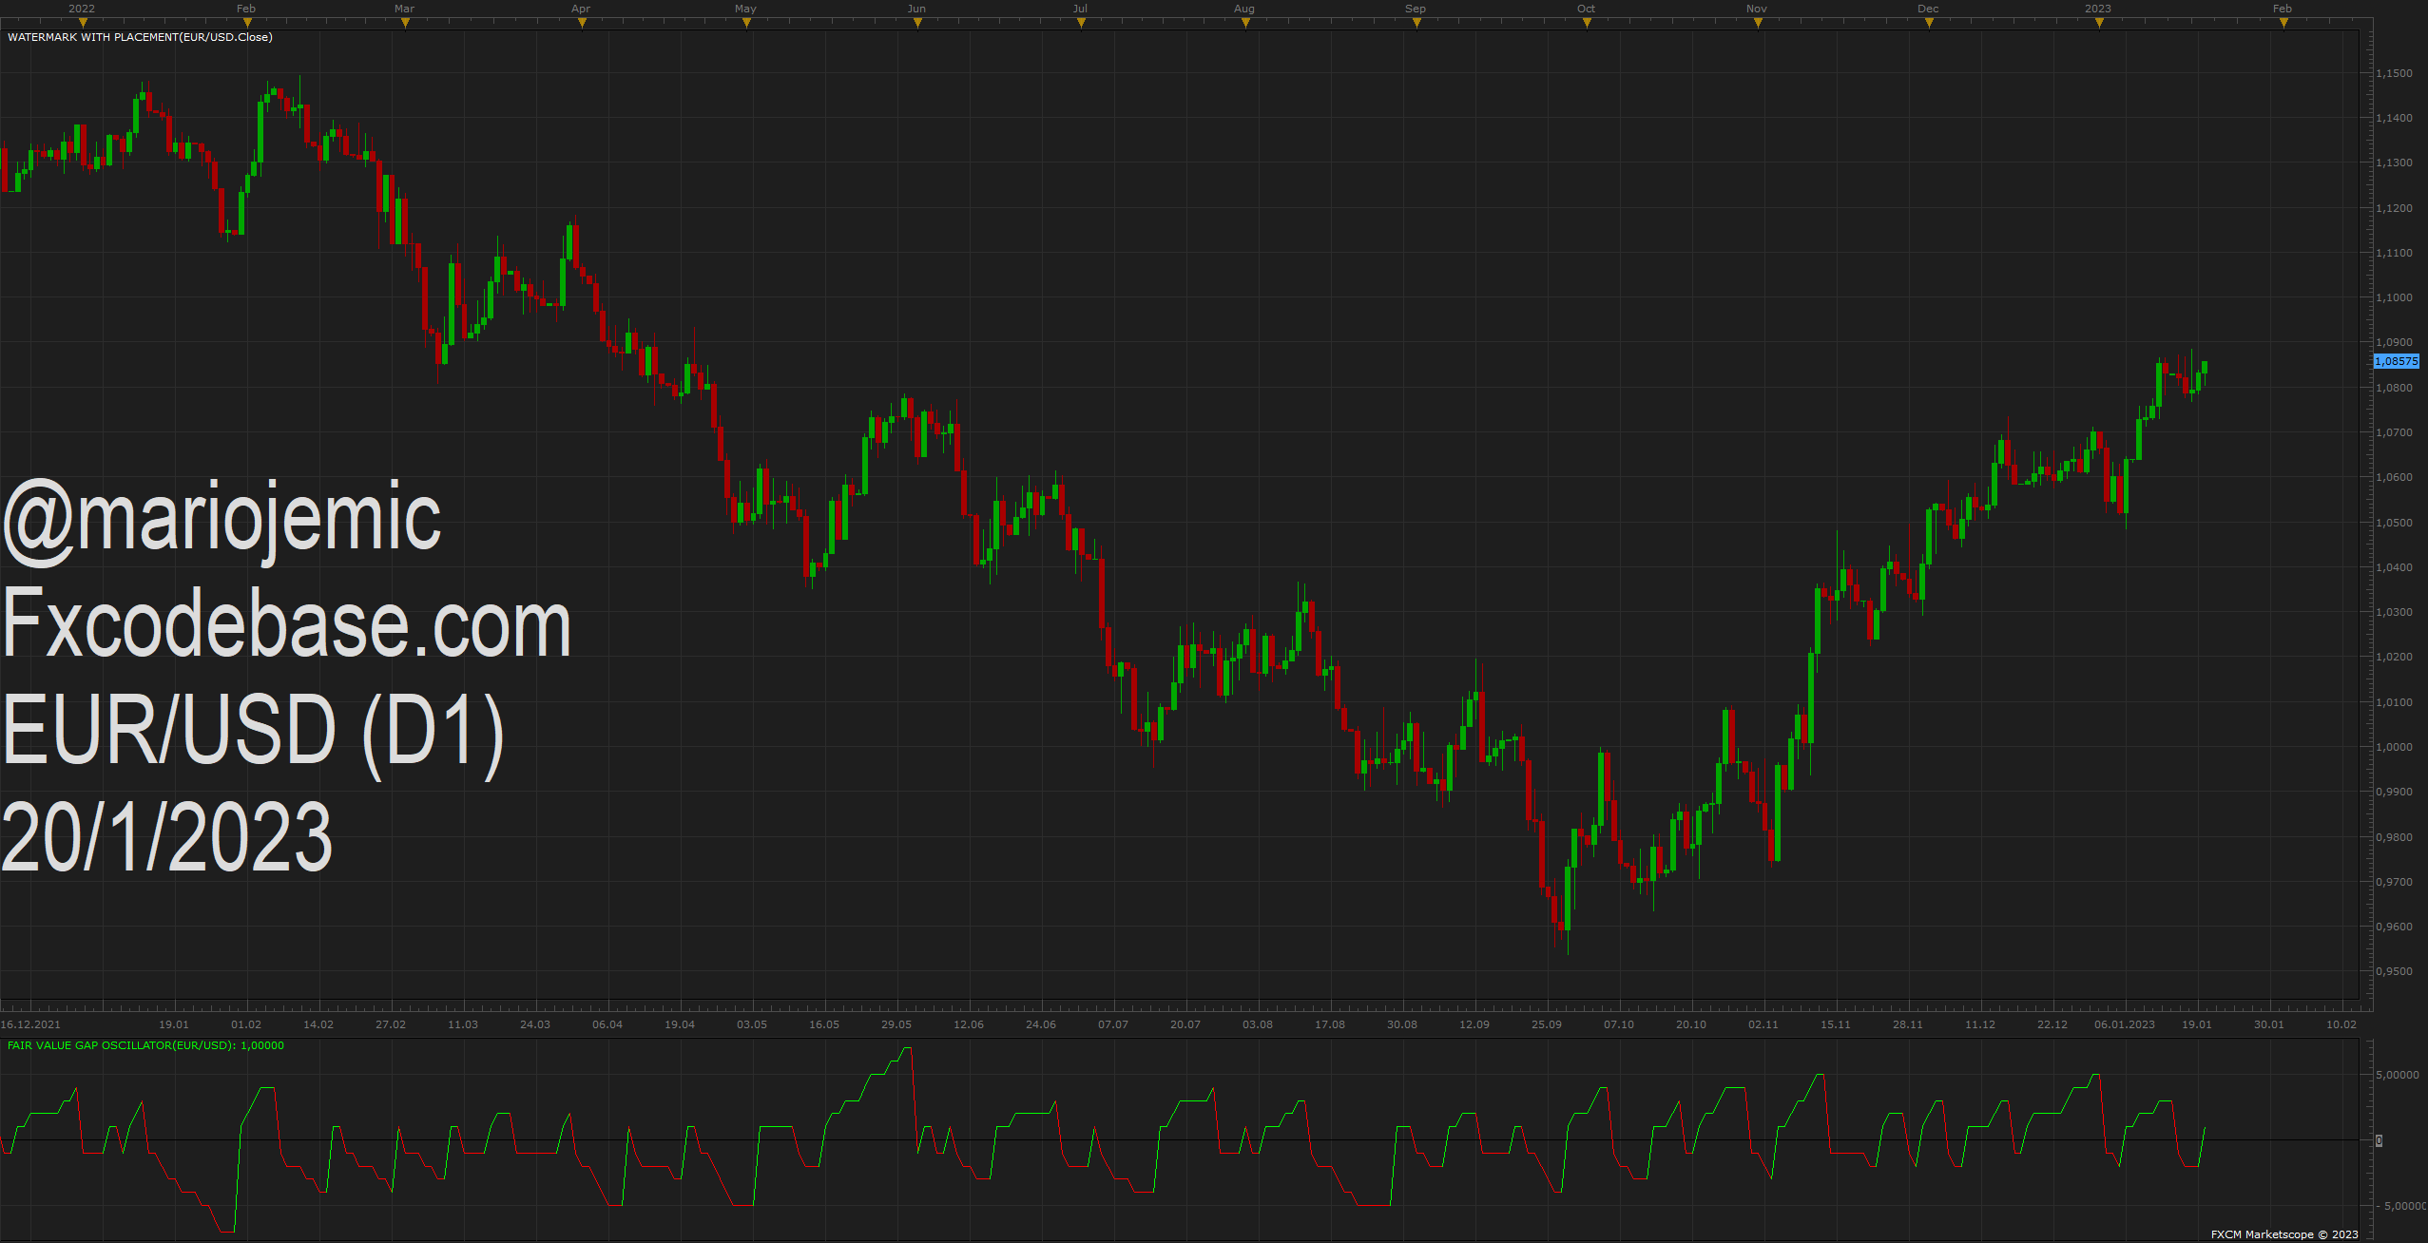Click the 07.07 date axis label
This screenshot has height=1243, width=2428.
tap(1113, 1024)
